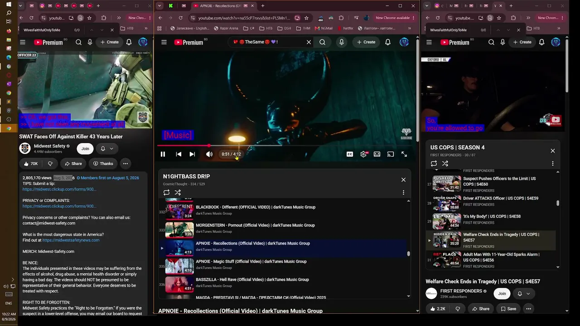Click Thanks on the SWAT video
The height and width of the screenshot is (326, 580).
click(103, 163)
